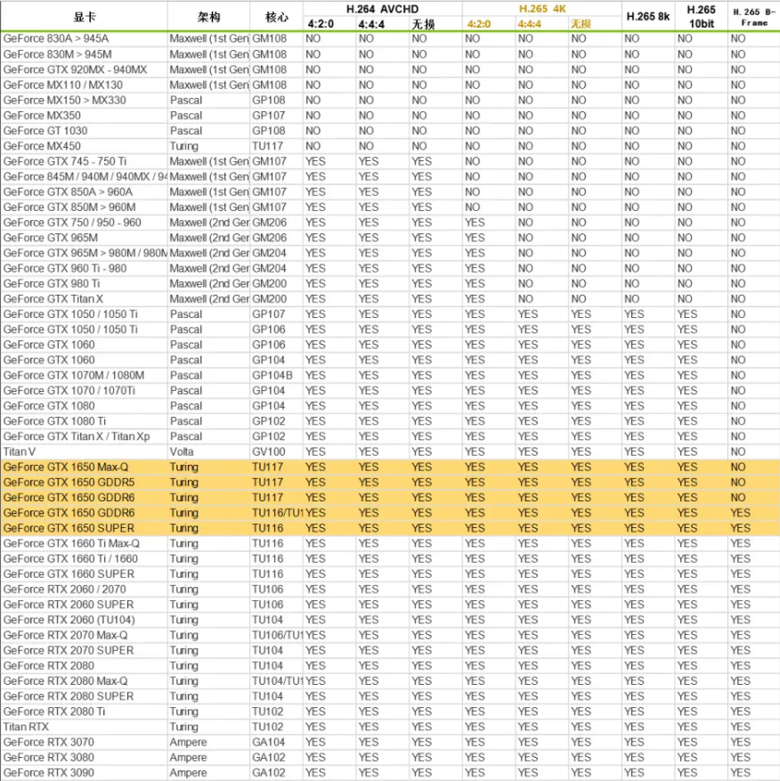Select GeForce RTX 2060 / 2070 cell
Image resolution: width=780 pixels, height=781 pixels.
64,590
